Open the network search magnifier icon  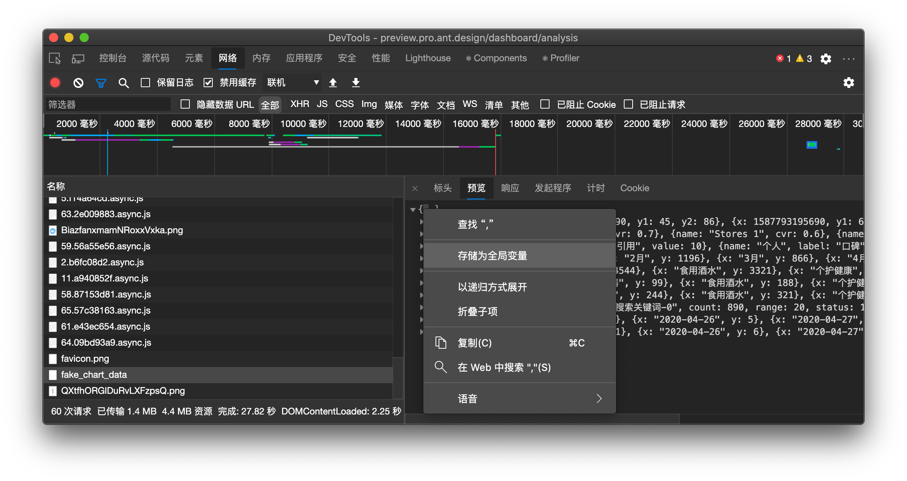(123, 83)
